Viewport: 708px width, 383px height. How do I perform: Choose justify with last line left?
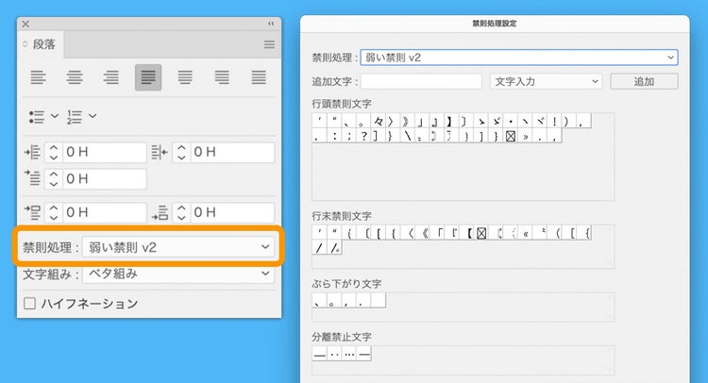coord(148,77)
